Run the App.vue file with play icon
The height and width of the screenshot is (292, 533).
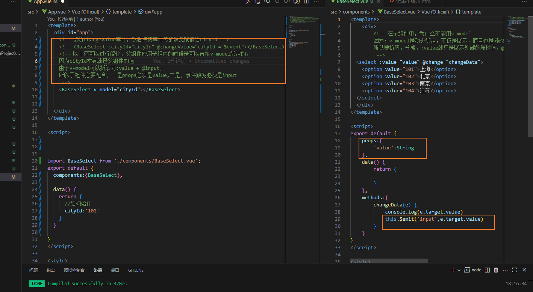[247, 2]
